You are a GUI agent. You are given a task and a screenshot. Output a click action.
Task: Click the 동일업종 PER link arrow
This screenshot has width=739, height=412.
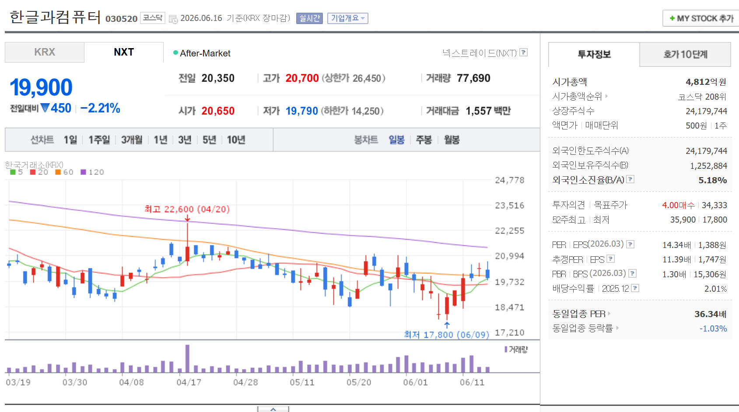tap(609, 314)
